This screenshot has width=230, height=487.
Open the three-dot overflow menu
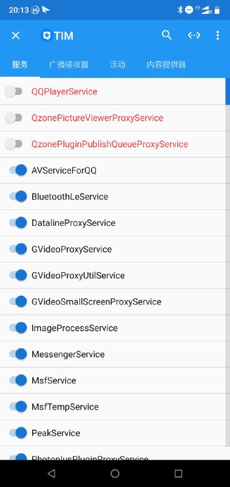tap(218, 35)
